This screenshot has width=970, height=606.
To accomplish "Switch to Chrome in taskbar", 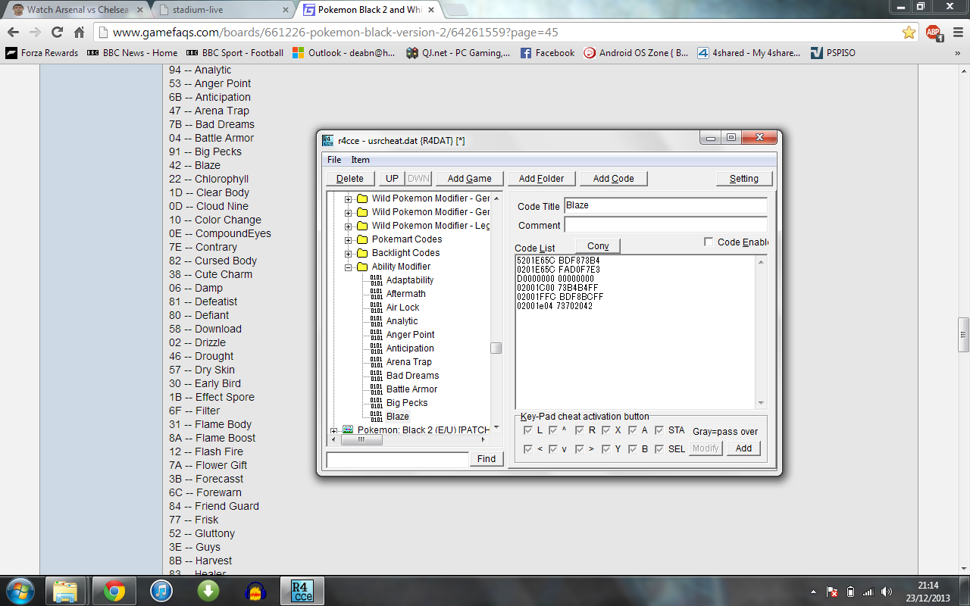I will (x=114, y=590).
